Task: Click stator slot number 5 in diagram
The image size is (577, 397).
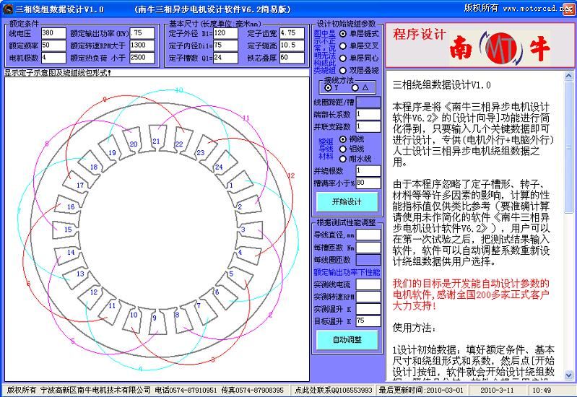Action: pos(231,274)
